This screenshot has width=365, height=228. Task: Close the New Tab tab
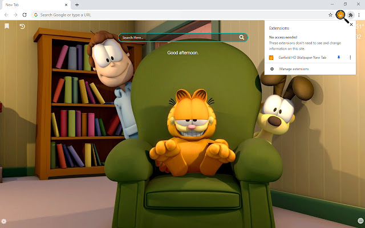tap(66, 5)
